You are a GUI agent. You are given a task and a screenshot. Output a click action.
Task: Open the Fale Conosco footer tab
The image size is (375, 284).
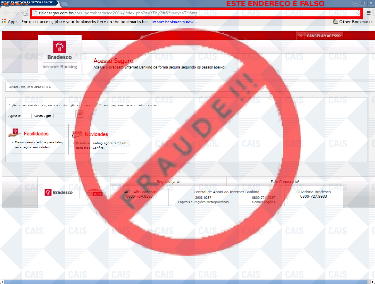point(284,182)
